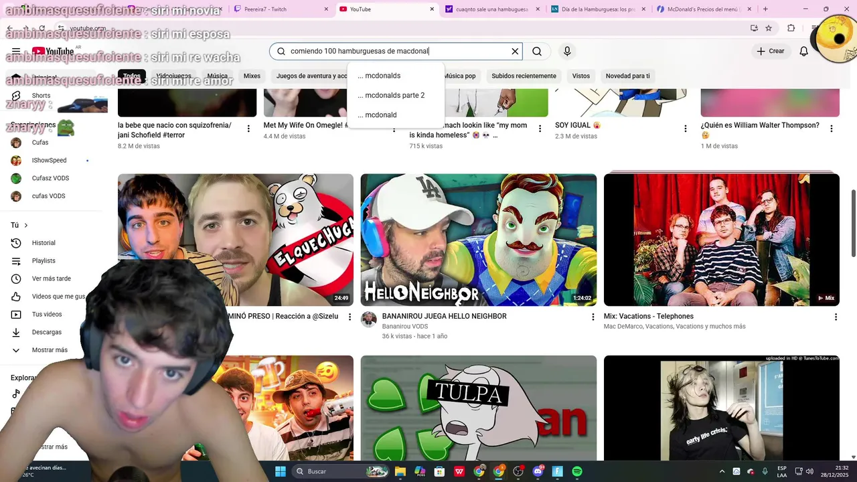Show hidden system tray icons
This screenshot has width=857, height=482.
coord(722,471)
